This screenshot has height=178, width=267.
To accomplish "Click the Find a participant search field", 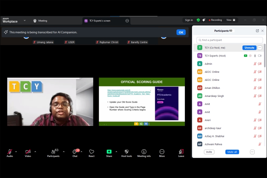I will pos(227,40).
